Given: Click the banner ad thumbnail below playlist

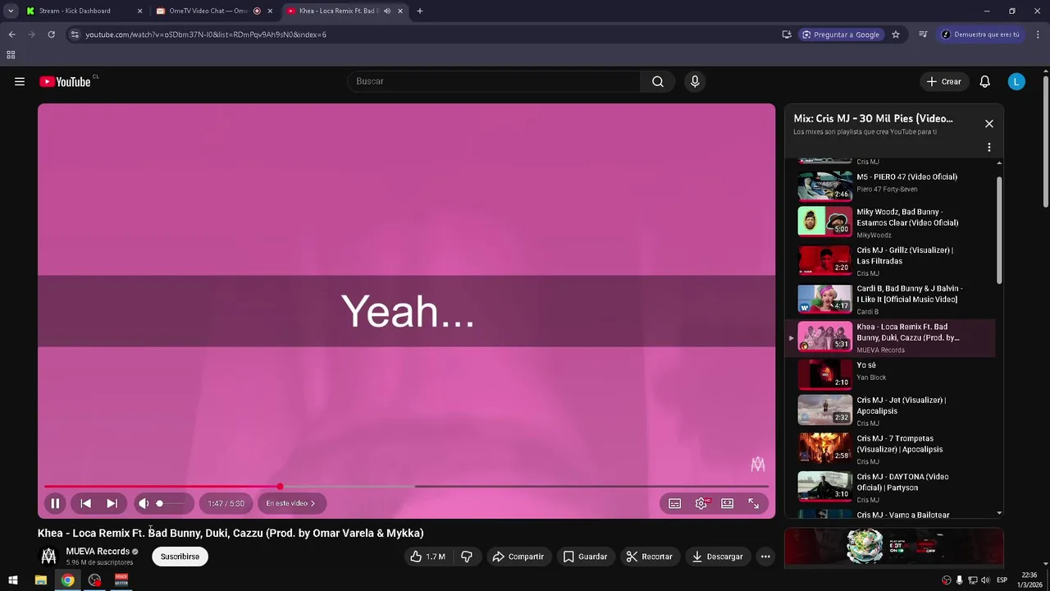Looking at the screenshot, I should pos(894,547).
